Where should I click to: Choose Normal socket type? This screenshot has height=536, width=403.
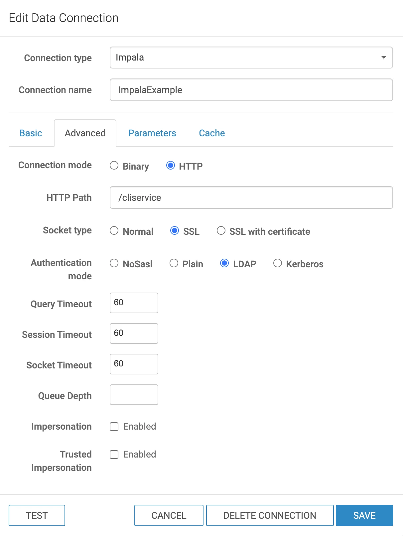[x=114, y=231]
